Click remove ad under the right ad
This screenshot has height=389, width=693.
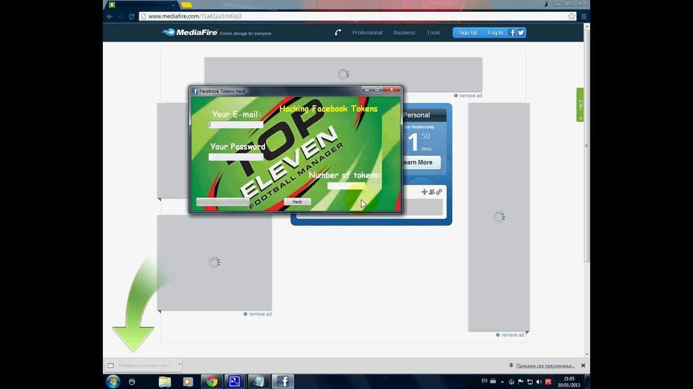[510, 335]
